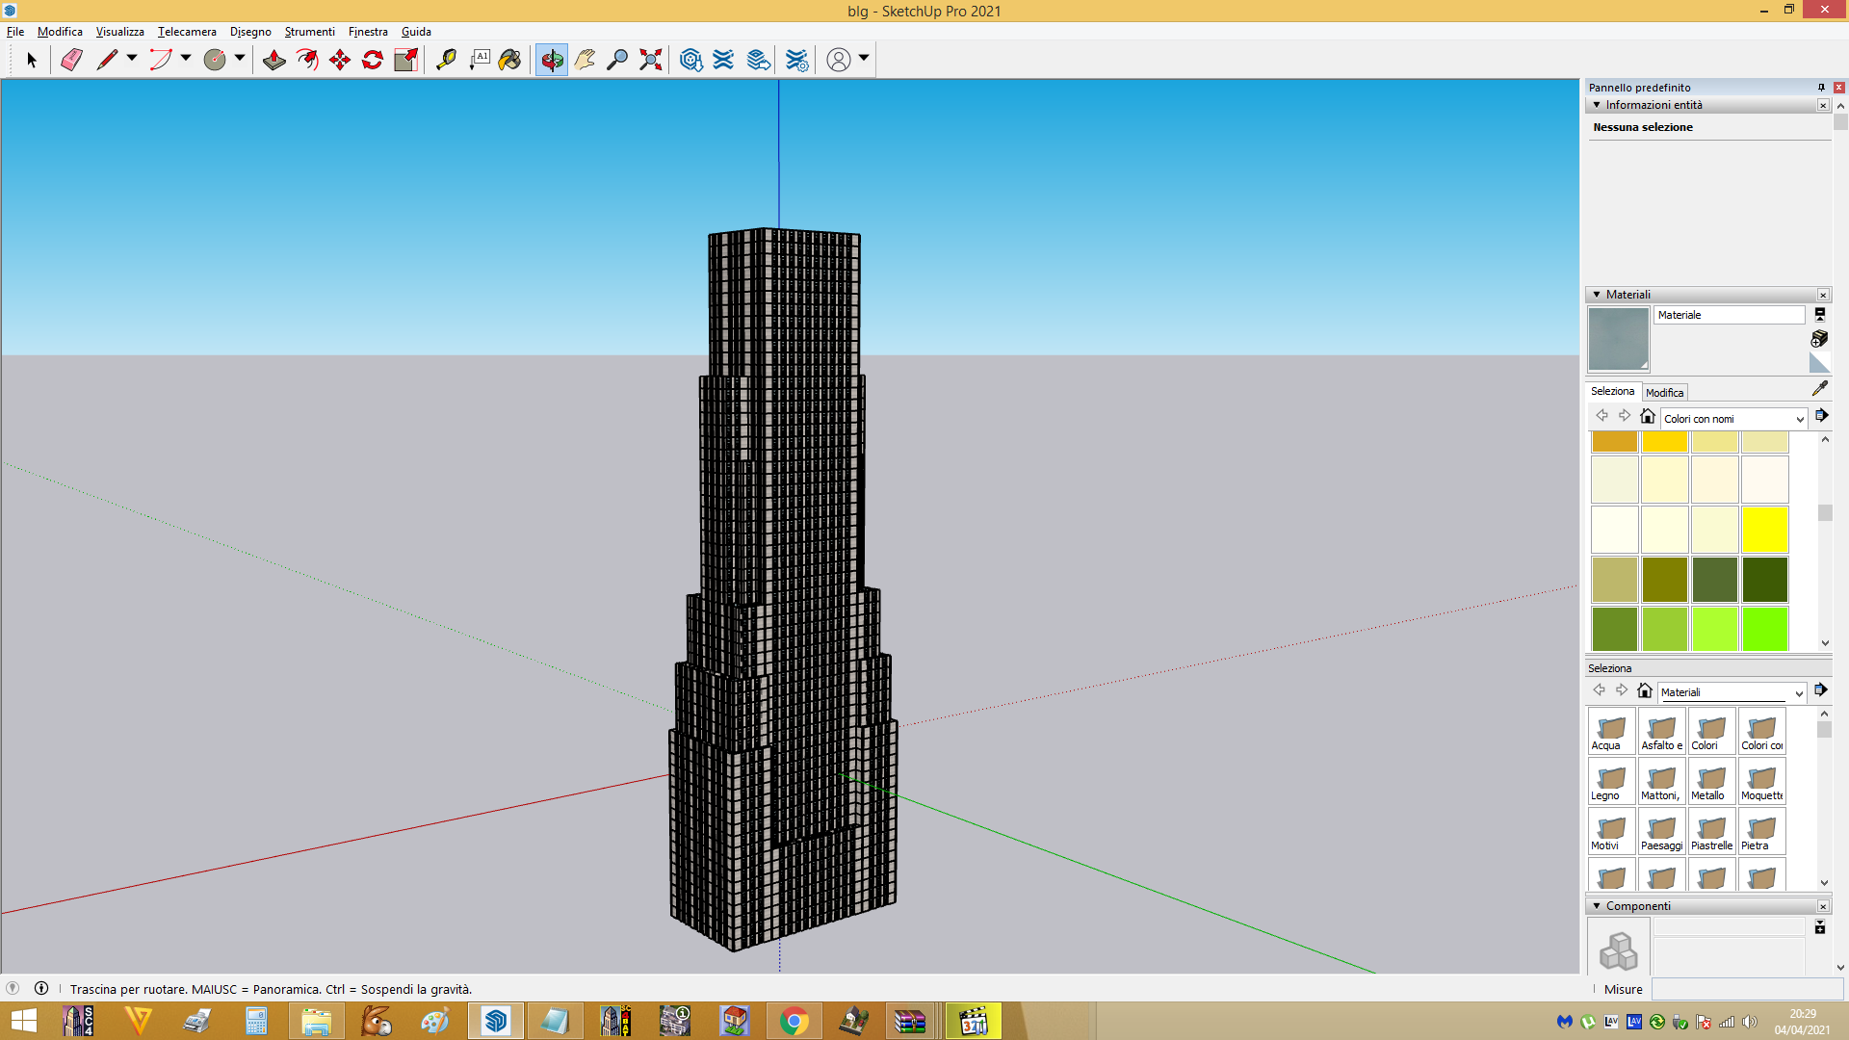Activate the Rotate tool
The image size is (1849, 1040).
tap(373, 60)
